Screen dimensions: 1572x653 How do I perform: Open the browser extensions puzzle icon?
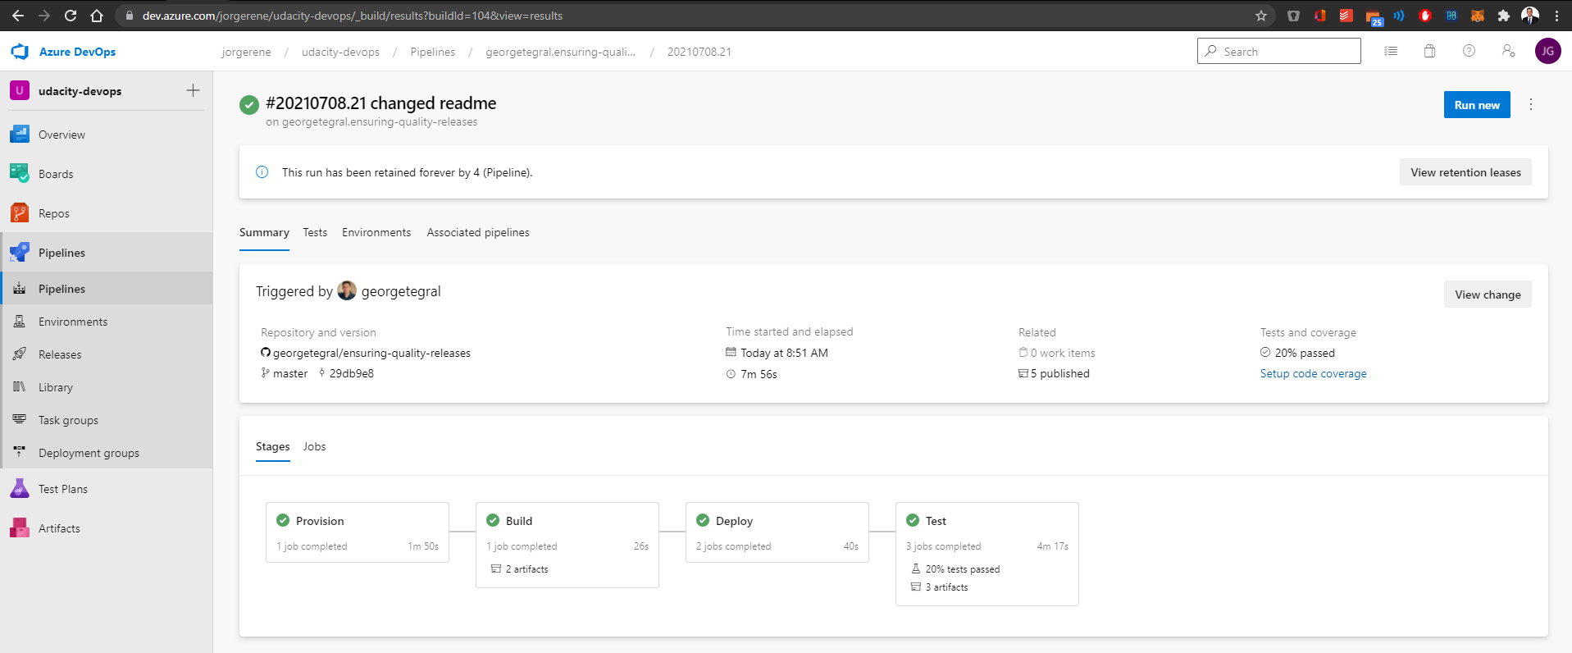pos(1503,16)
